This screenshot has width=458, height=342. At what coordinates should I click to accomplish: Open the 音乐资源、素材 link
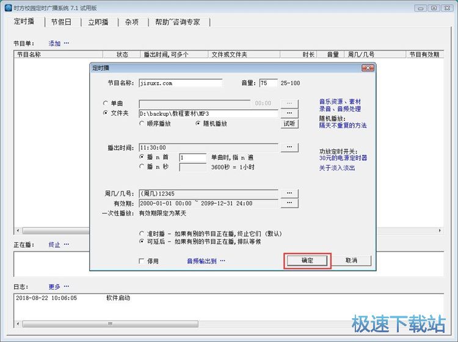(x=340, y=101)
